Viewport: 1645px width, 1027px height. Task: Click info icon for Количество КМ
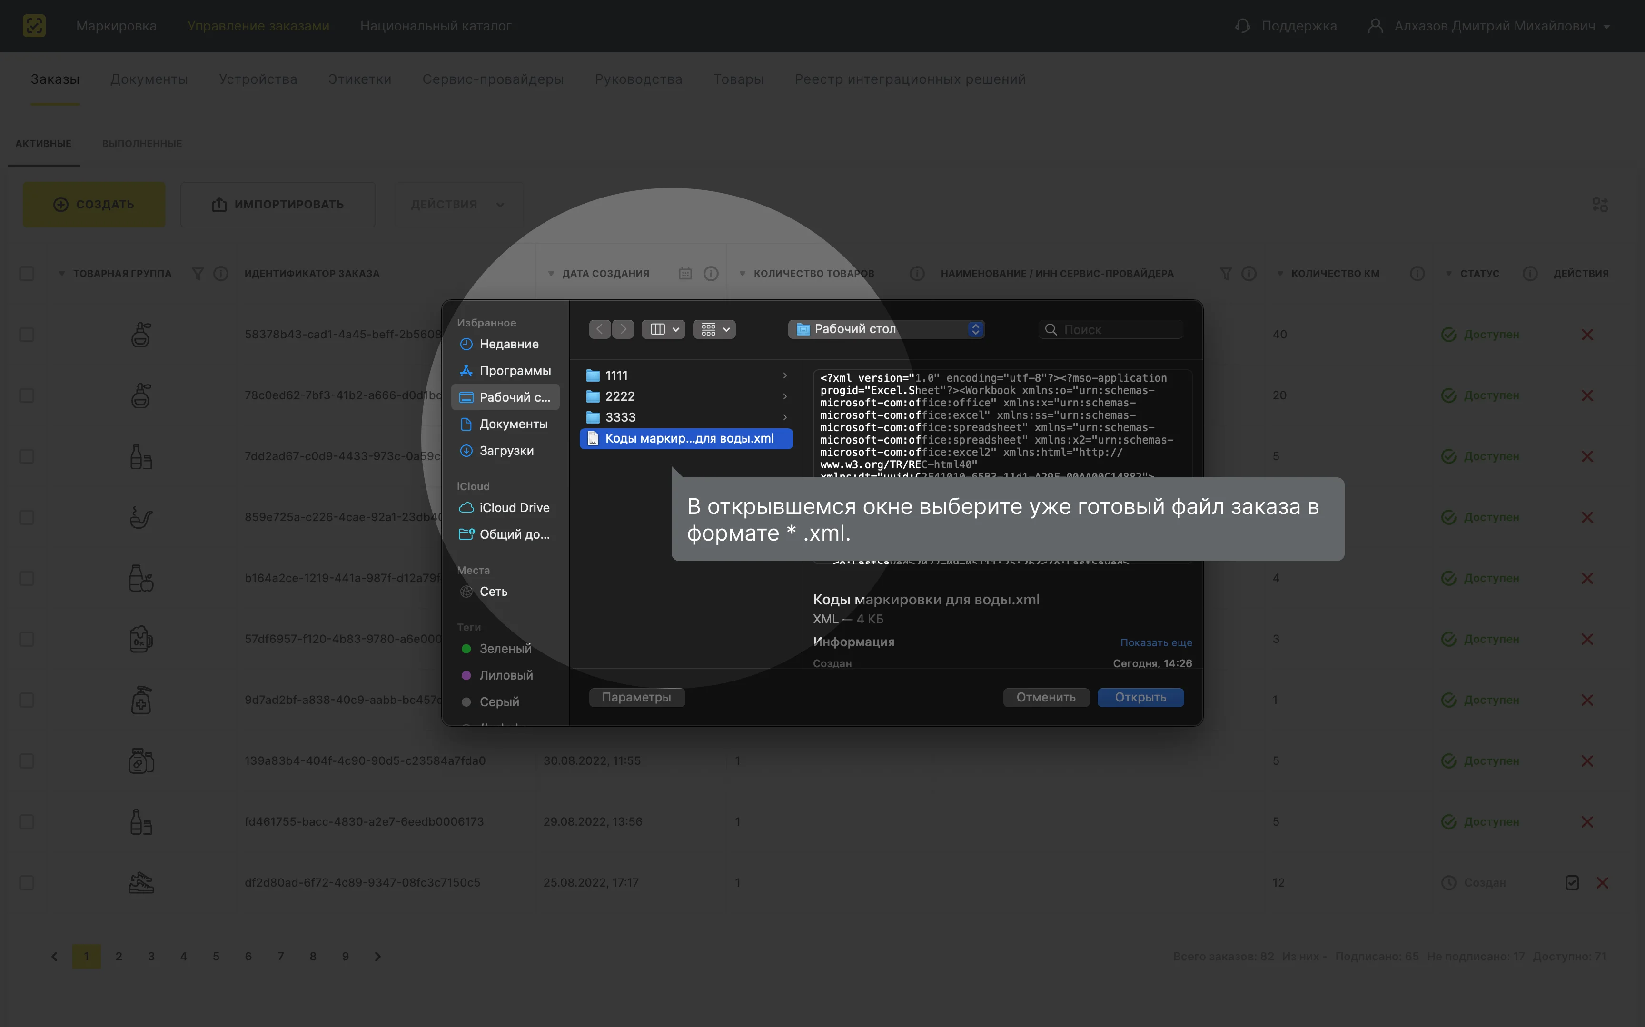coord(1417,273)
